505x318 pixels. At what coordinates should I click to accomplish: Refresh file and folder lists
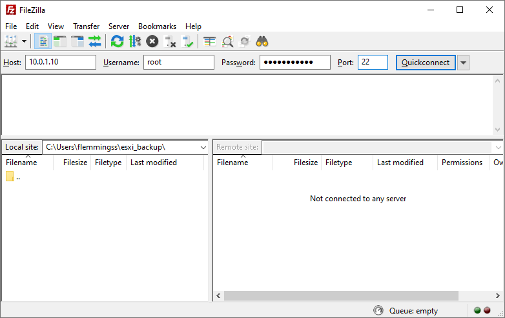pos(118,41)
